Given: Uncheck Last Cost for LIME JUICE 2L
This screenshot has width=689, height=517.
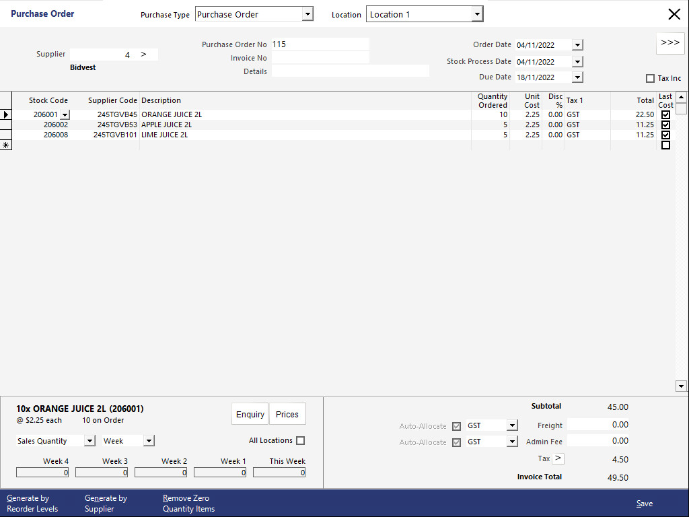Looking at the screenshot, I should click(x=665, y=135).
